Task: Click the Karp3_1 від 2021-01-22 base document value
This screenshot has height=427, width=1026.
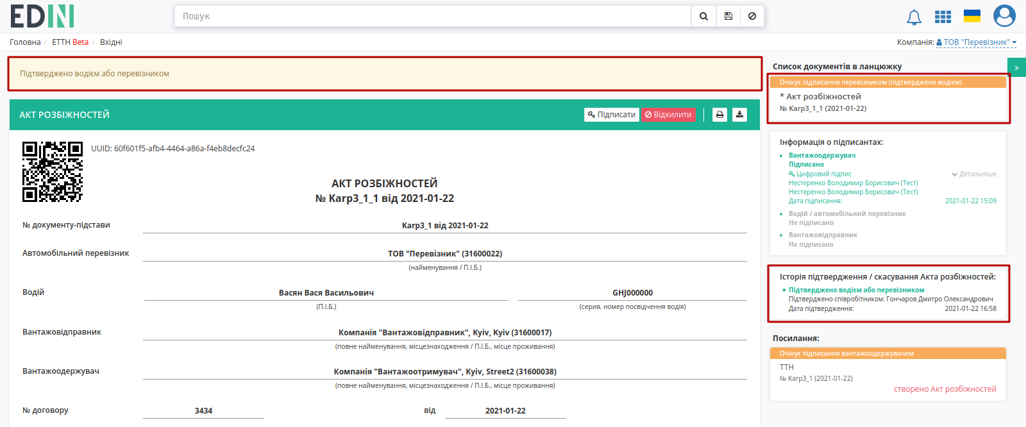Action: tap(445, 226)
